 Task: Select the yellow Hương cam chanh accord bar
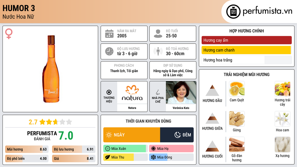tap(247, 50)
